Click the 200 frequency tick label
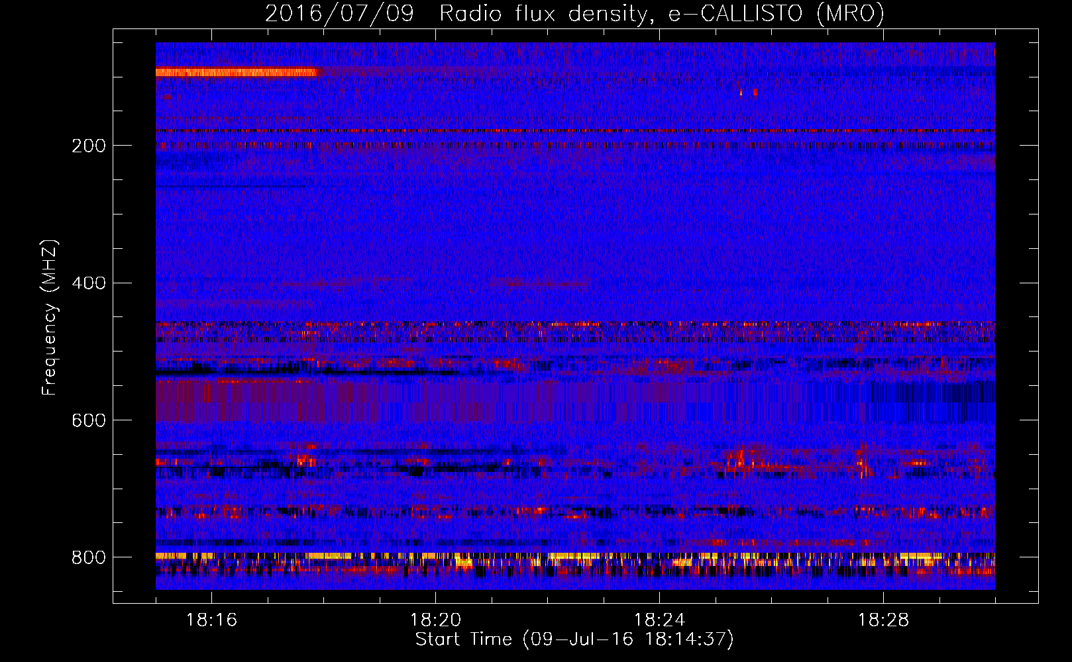The image size is (1072, 662). [x=88, y=146]
